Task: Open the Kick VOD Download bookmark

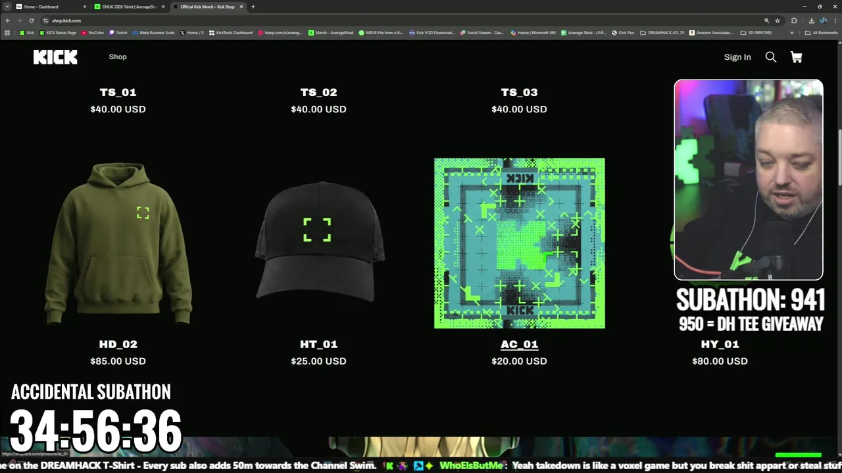Action: [432, 32]
